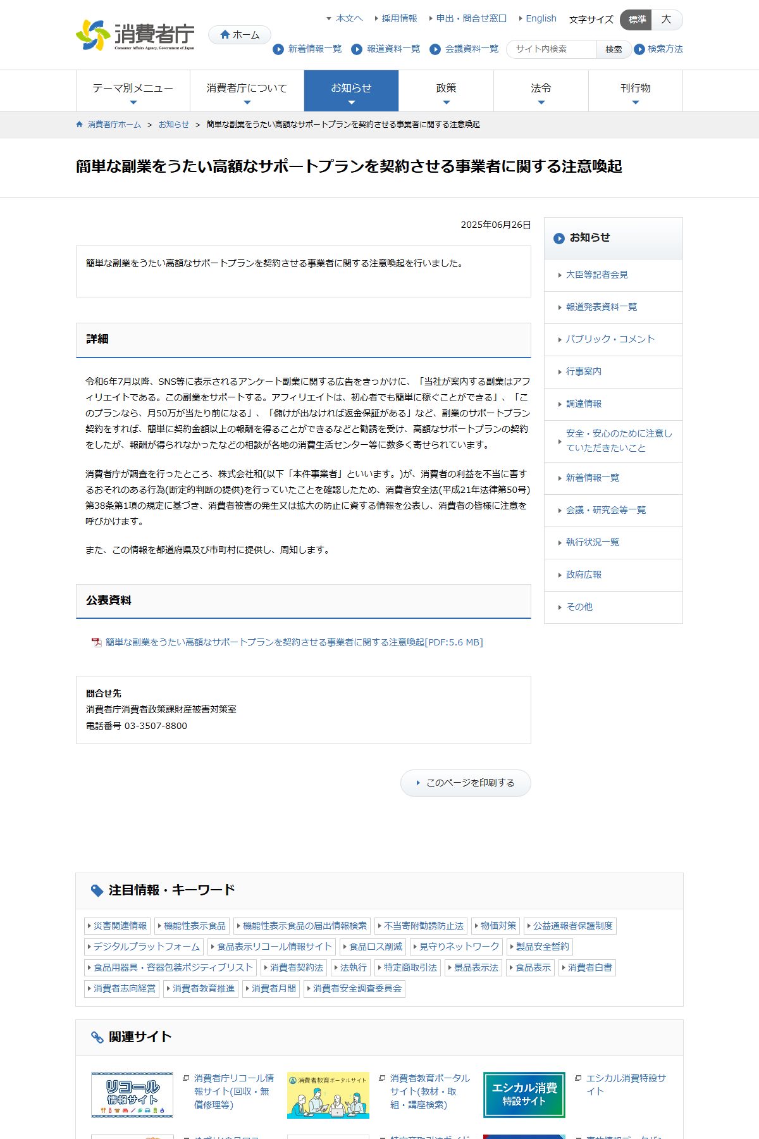This screenshot has height=1139, width=759.
Task: Expand the お知らせ navigation menu
Action: click(351, 91)
